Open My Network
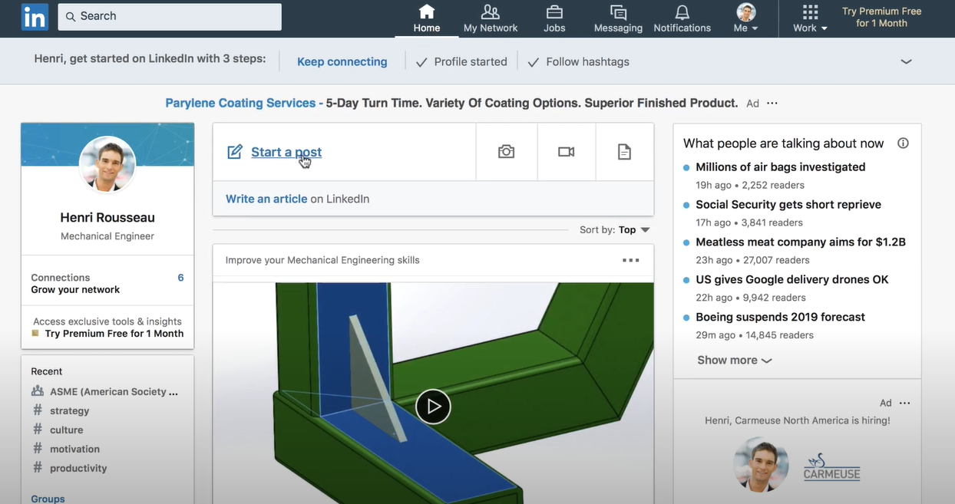 (x=491, y=18)
